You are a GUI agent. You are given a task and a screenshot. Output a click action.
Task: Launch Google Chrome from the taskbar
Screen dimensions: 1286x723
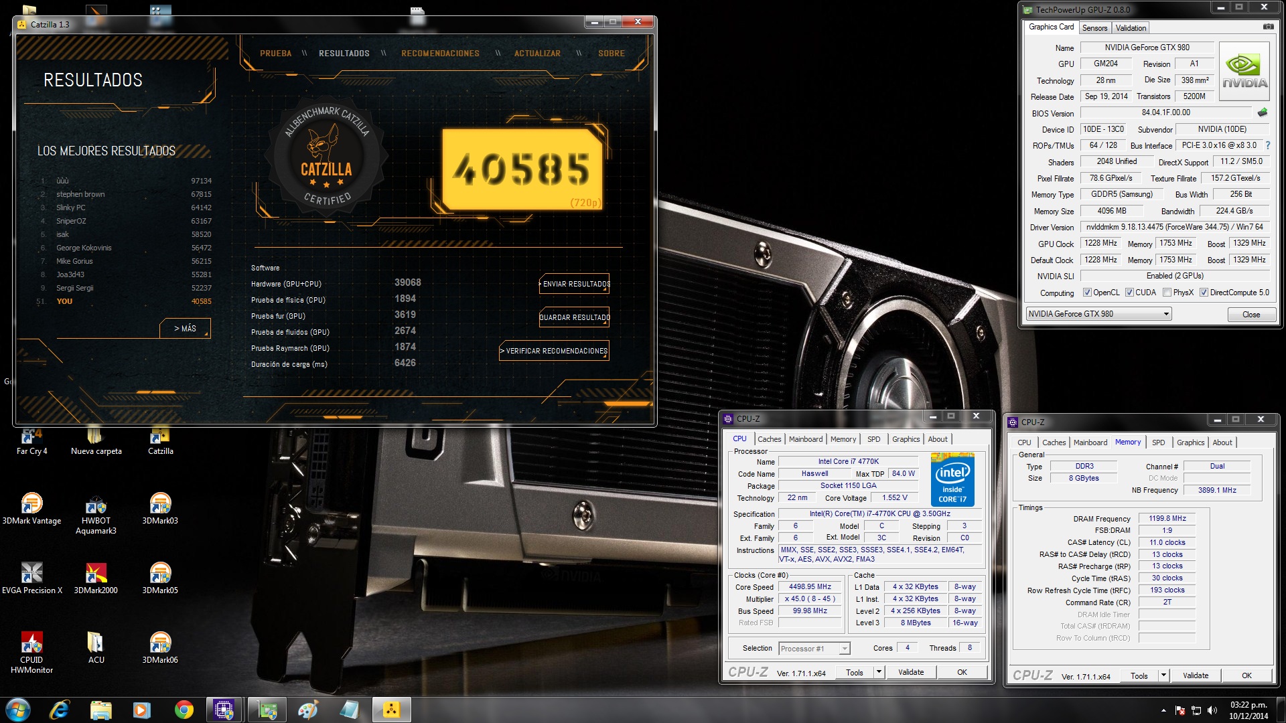click(184, 710)
